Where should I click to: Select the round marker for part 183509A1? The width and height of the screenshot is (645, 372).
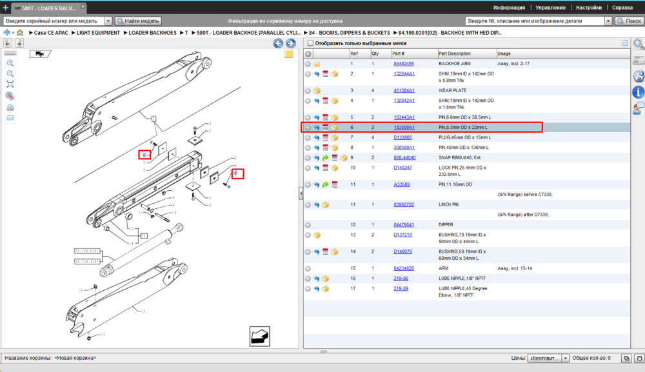coord(308,128)
